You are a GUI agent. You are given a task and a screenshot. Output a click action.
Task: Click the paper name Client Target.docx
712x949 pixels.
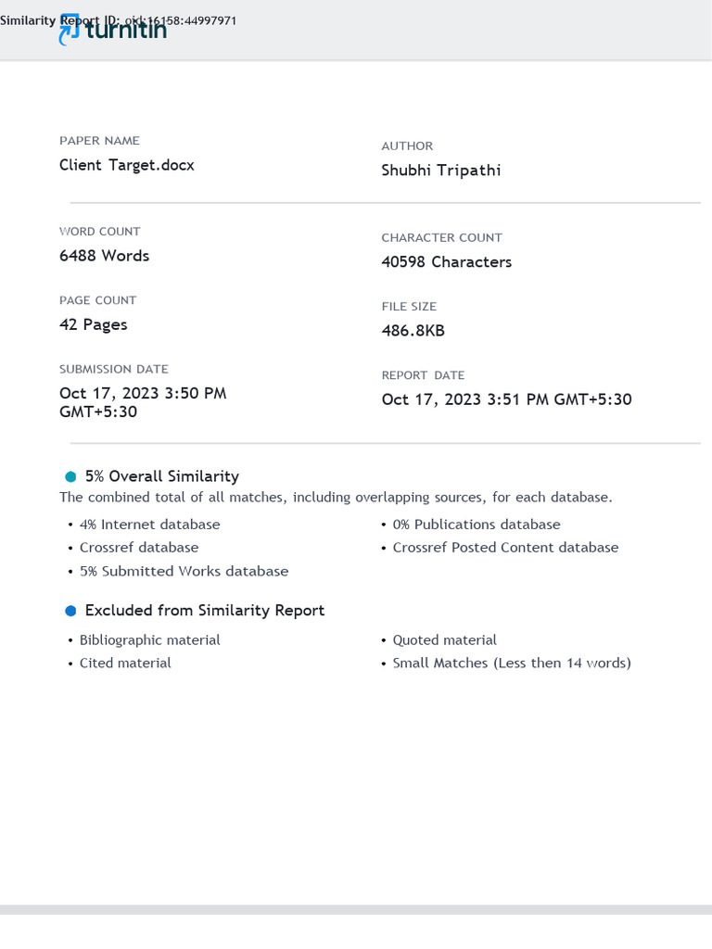(127, 165)
